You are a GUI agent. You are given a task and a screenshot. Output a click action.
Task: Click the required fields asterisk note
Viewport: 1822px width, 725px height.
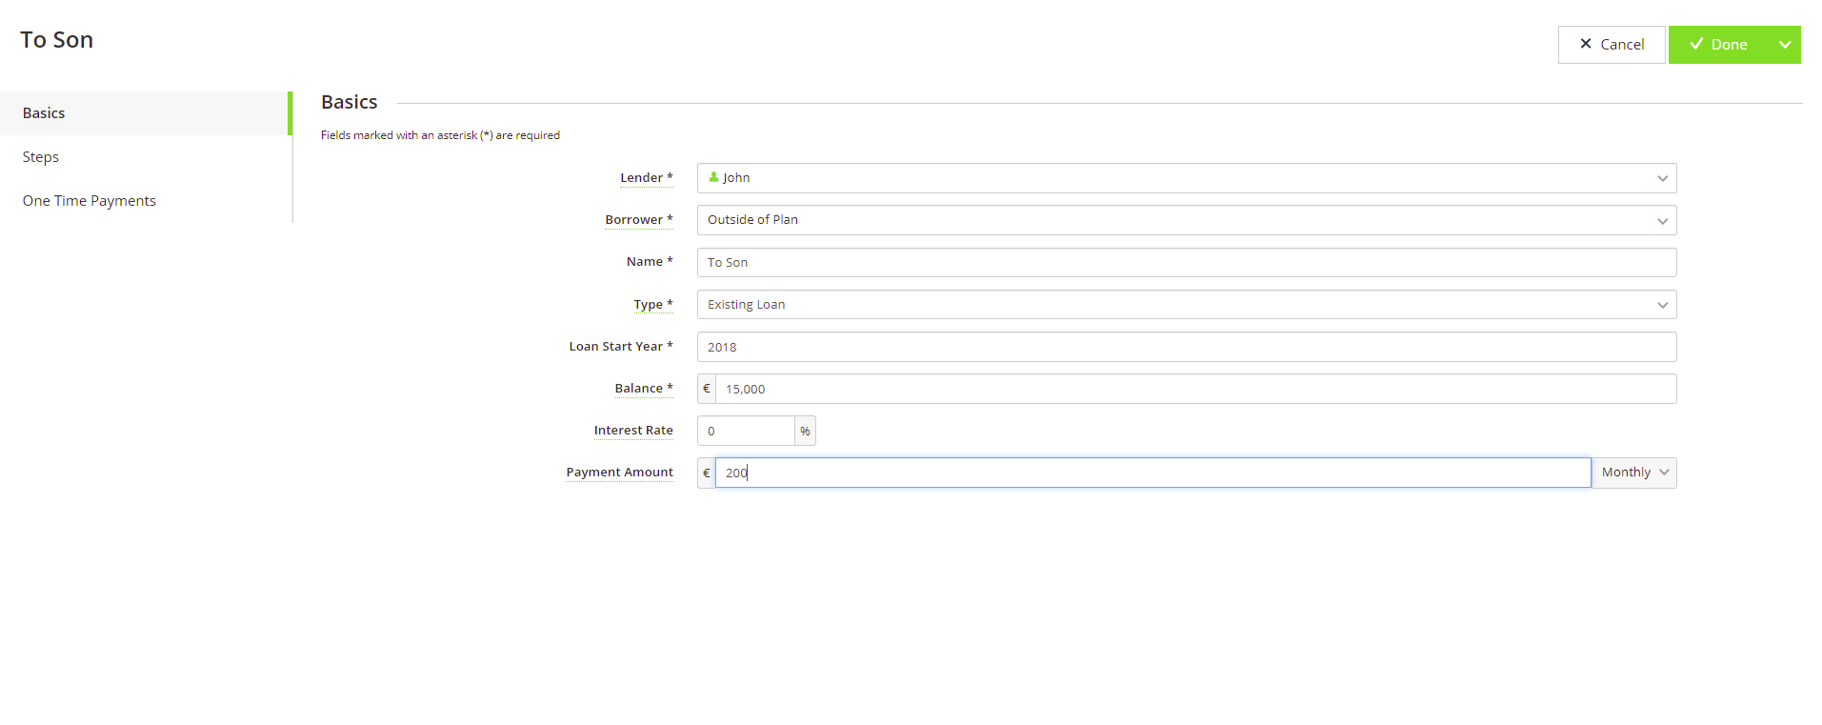440,135
